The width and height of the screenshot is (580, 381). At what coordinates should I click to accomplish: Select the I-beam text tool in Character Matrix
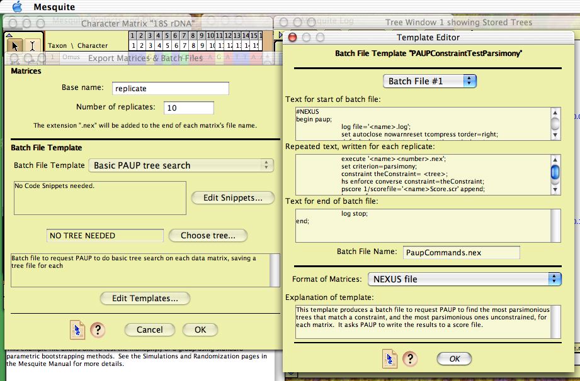coord(33,46)
